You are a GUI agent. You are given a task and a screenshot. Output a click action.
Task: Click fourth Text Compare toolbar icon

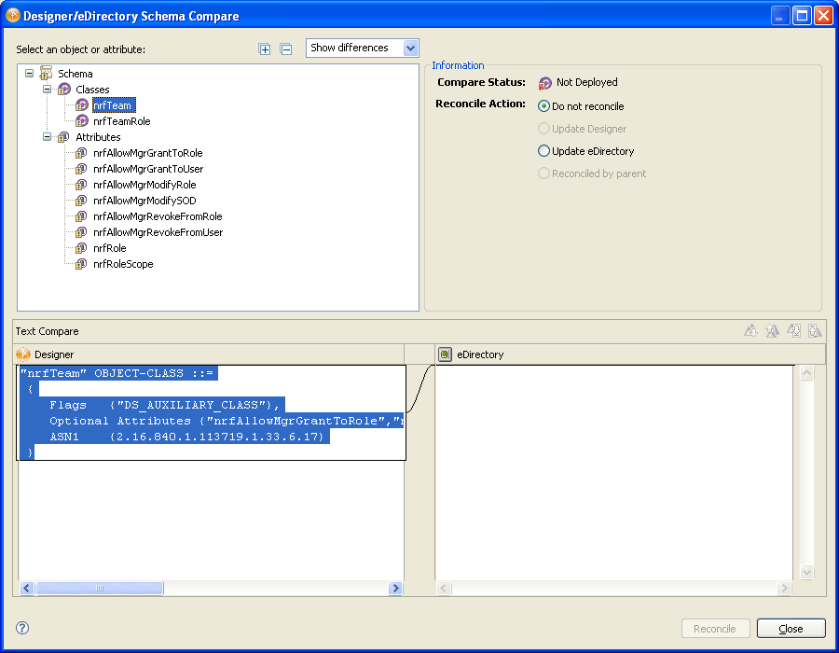pos(815,331)
